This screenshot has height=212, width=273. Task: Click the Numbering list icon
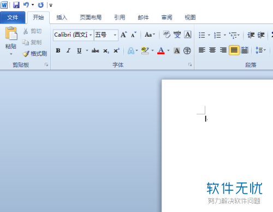[x=217, y=35]
